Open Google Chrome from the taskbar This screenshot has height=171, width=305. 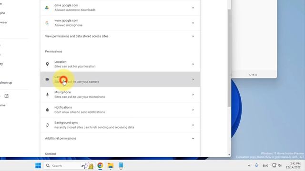click(100, 166)
